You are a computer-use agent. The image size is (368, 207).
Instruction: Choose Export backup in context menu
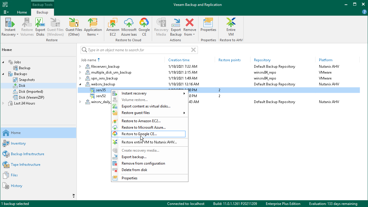tap(149, 157)
